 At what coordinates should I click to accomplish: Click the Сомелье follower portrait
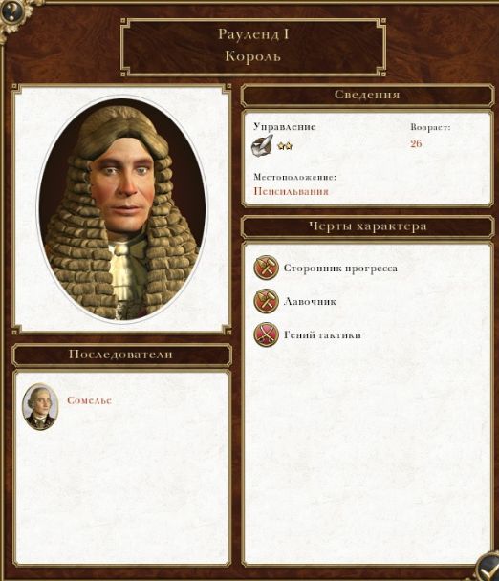[x=40, y=406]
